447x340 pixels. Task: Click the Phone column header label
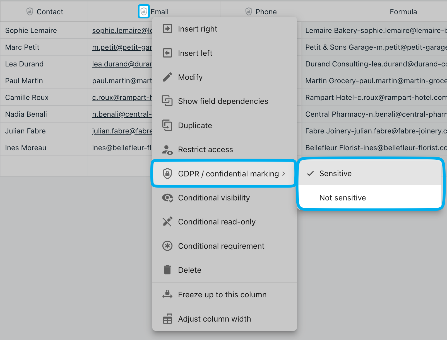pyautogui.click(x=266, y=12)
